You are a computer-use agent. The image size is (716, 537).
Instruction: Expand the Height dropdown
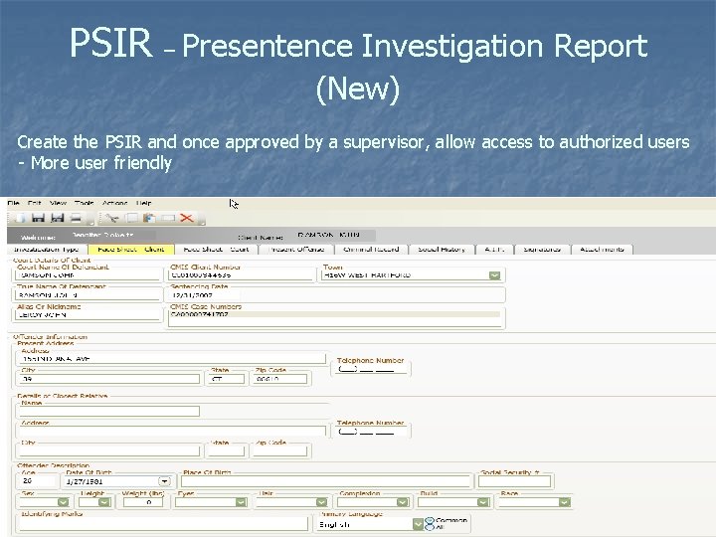click(x=104, y=502)
